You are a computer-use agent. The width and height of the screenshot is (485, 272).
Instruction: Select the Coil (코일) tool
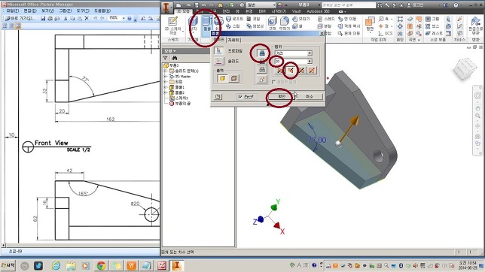tap(253, 19)
